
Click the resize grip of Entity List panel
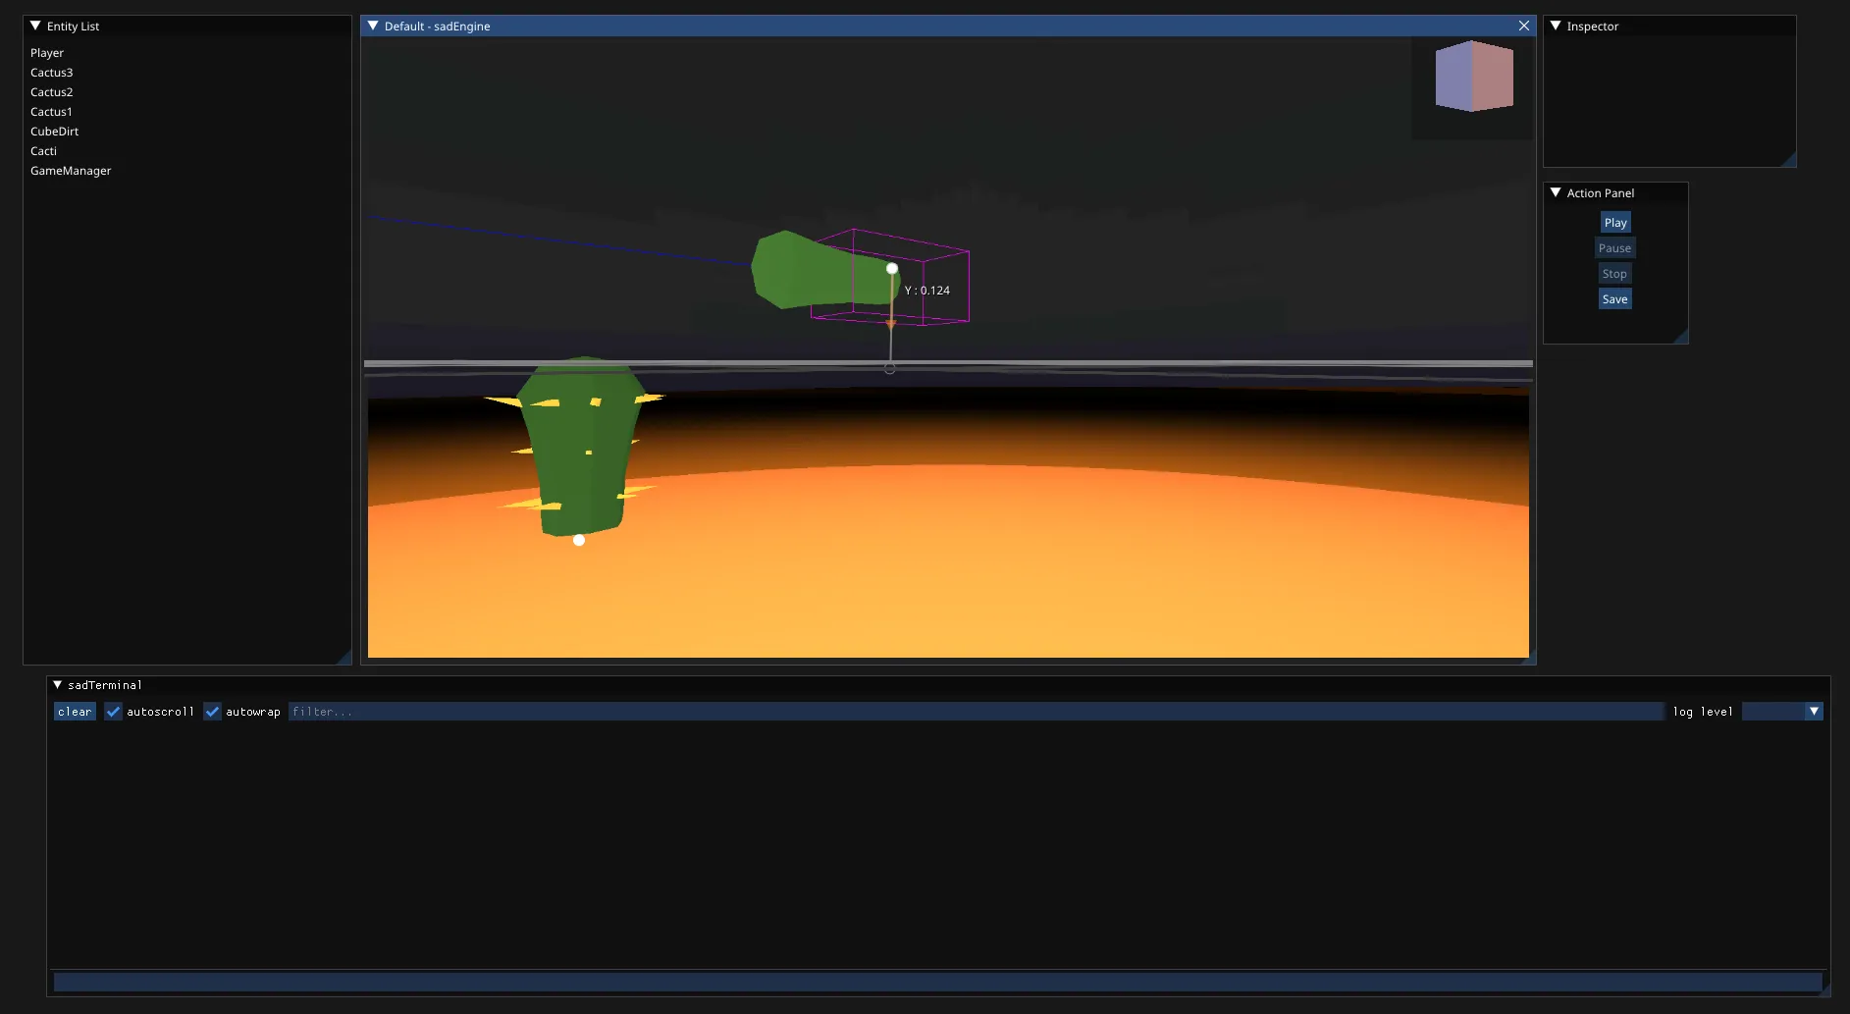click(344, 658)
